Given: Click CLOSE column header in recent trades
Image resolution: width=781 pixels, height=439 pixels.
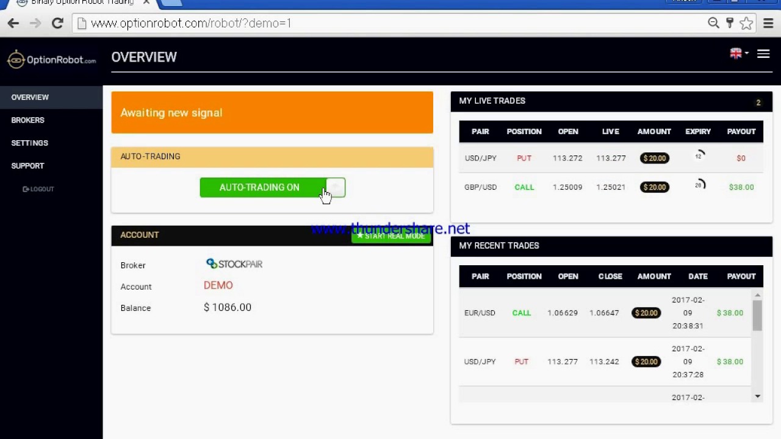Looking at the screenshot, I should [x=610, y=276].
